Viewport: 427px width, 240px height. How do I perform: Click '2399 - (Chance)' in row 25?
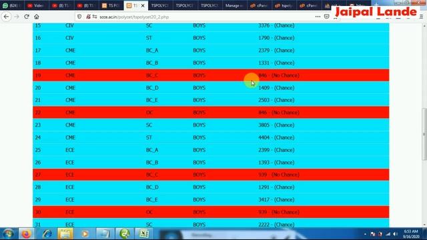click(276, 150)
